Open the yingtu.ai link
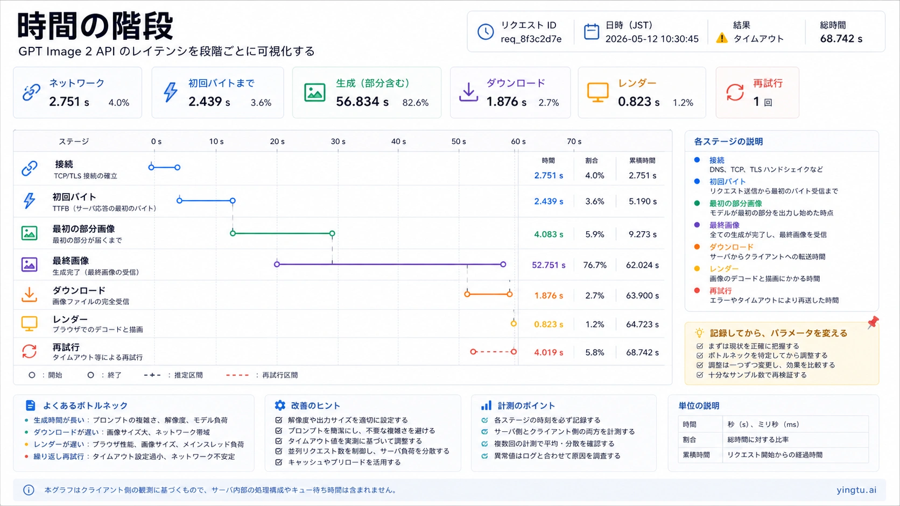 (x=856, y=490)
